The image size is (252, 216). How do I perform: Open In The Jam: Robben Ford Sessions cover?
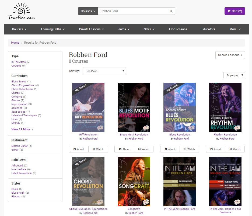225,182
